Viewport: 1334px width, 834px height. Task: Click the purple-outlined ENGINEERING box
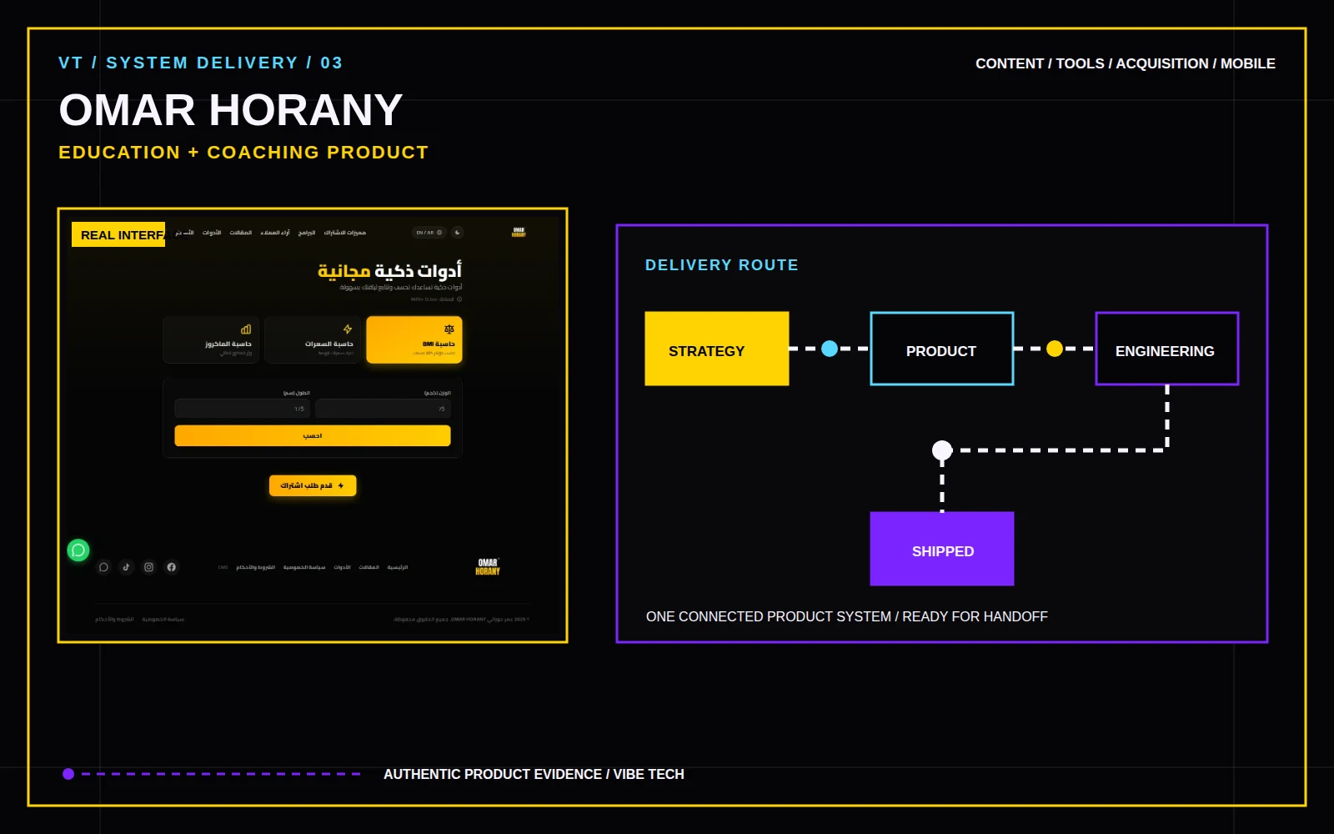(x=1167, y=349)
